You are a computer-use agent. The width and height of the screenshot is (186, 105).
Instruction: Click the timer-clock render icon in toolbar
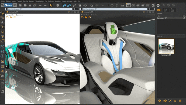coord(153,5)
